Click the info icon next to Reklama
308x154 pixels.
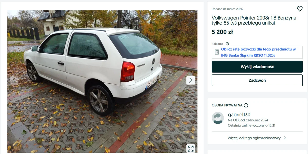(x=227, y=44)
